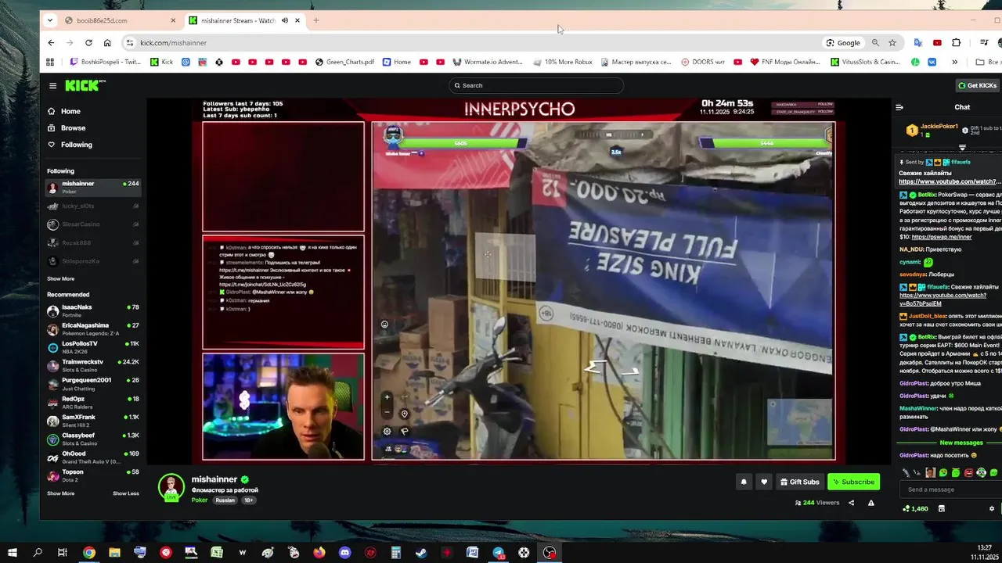Image resolution: width=1002 pixels, height=563 pixels.
Task: Click the heart follow icon button
Action: (764, 482)
